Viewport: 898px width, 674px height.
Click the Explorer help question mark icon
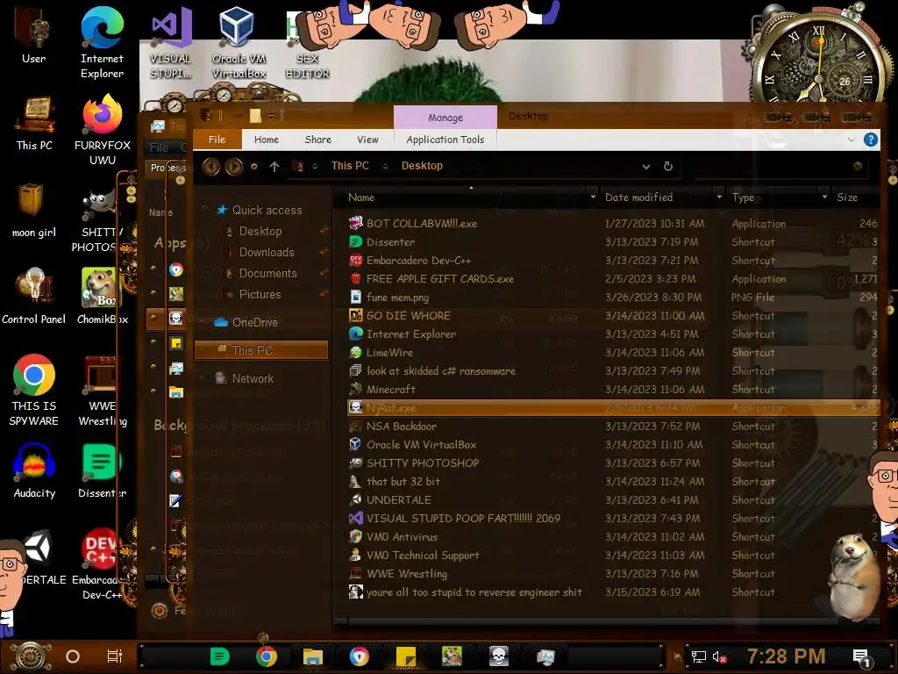(x=871, y=140)
